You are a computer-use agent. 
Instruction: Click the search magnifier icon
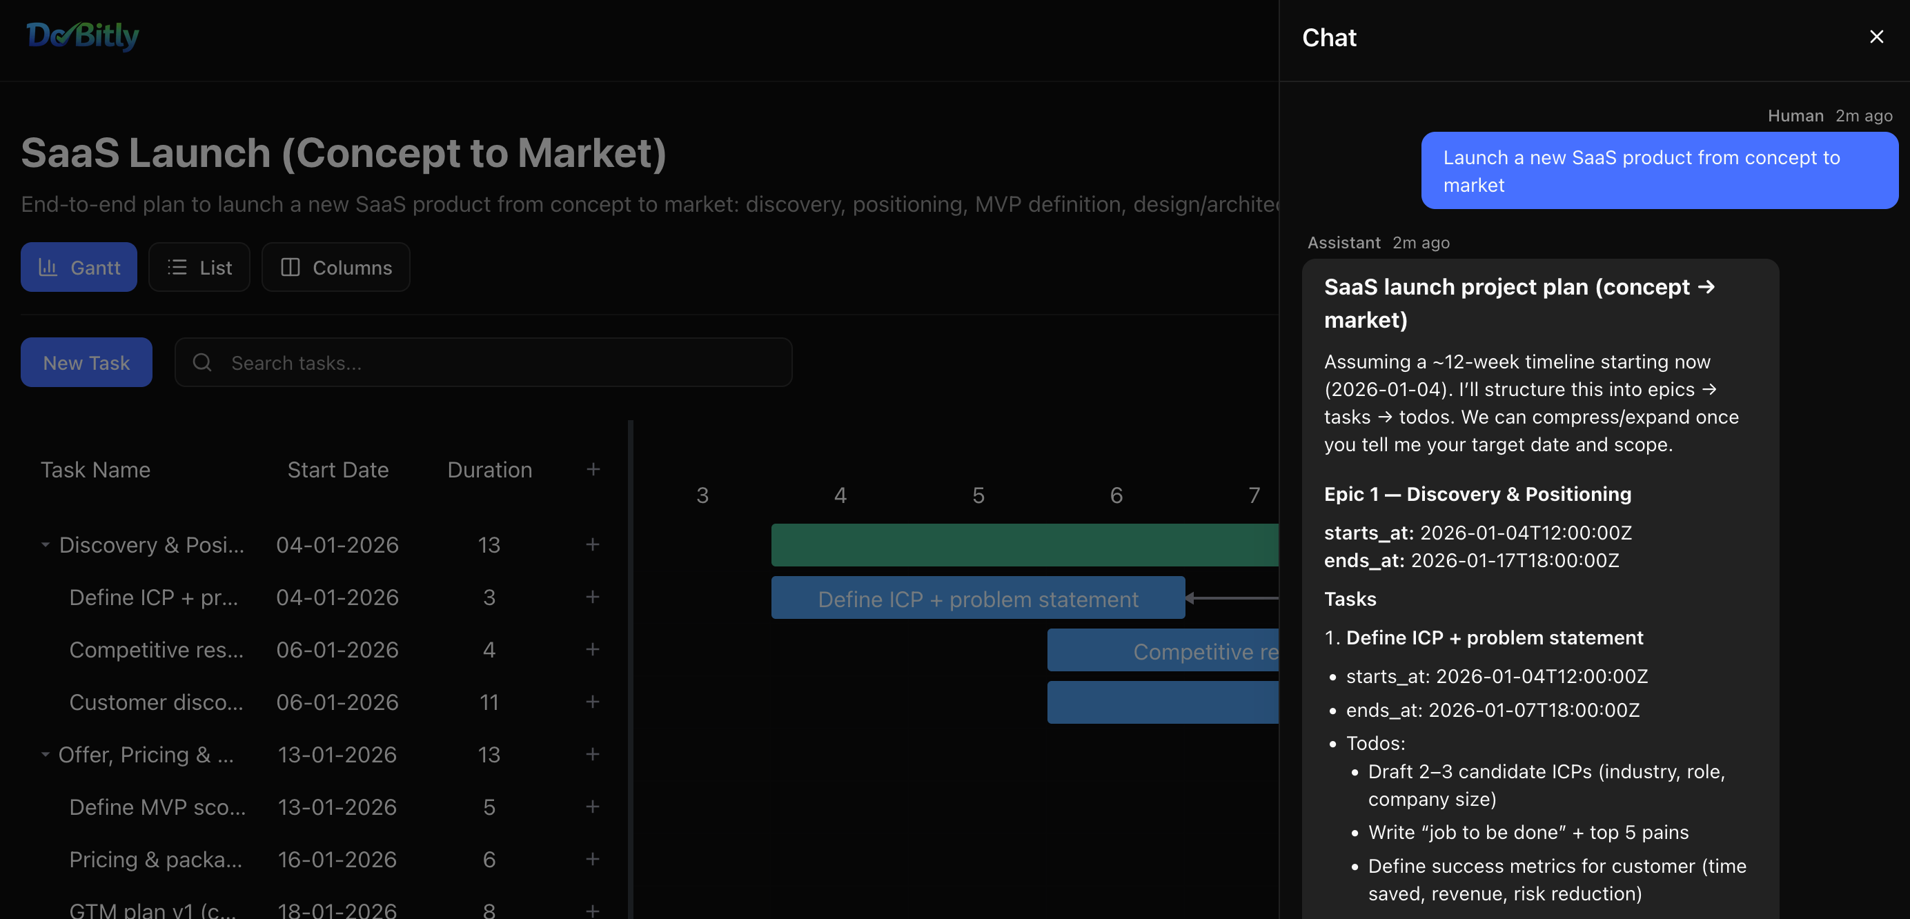coord(201,362)
